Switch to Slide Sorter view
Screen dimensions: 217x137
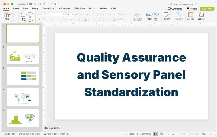pos(161,134)
